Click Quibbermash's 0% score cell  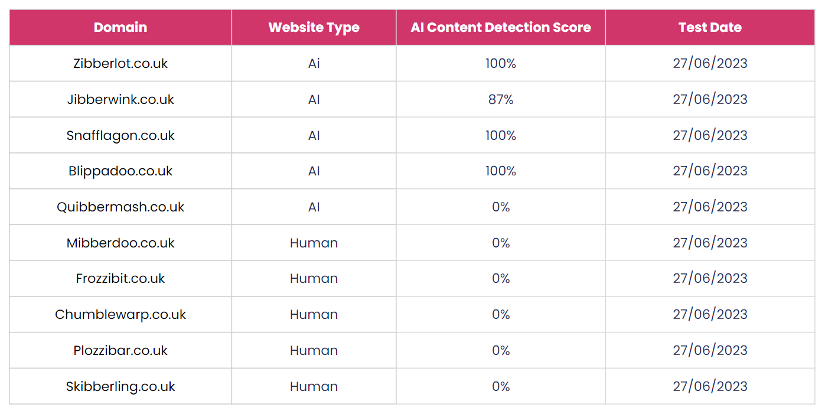point(501,207)
